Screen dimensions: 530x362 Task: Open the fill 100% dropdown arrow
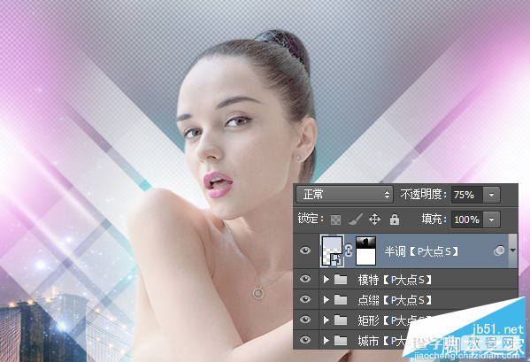click(x=491, y=220)
